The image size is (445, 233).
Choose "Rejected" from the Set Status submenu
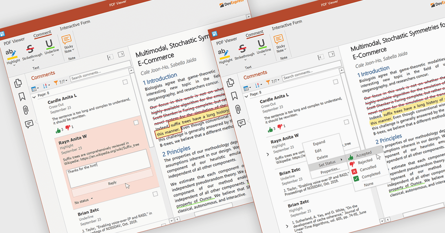tap(365, 161)
